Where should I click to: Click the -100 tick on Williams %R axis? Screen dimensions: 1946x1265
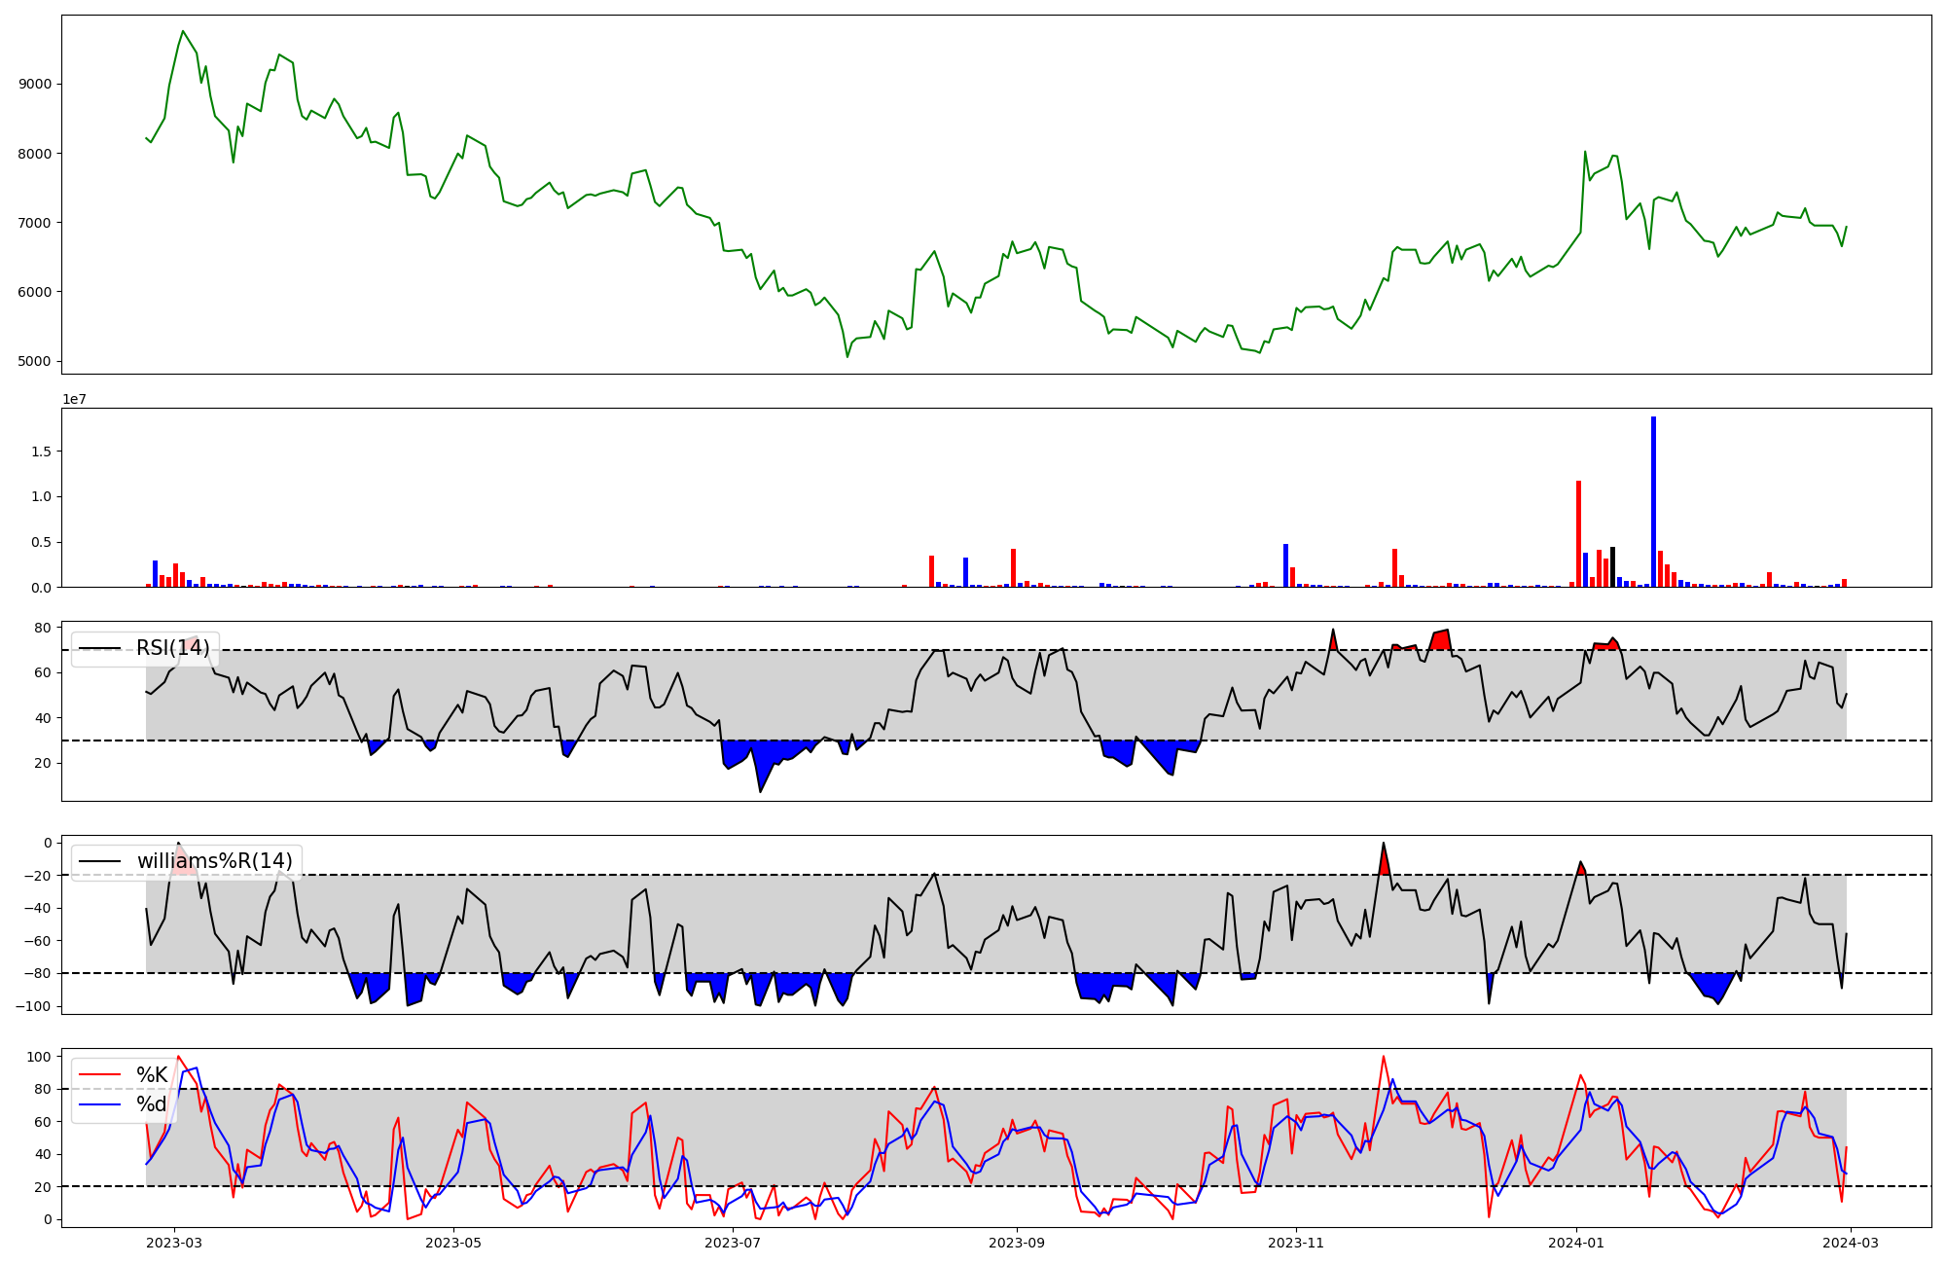[33, 1006]
